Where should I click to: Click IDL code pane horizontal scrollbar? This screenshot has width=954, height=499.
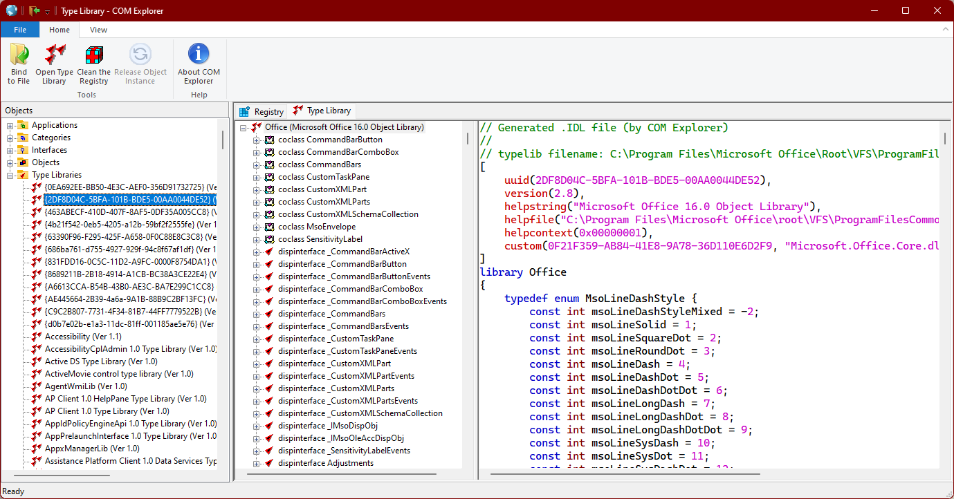(x=625, y=474)
